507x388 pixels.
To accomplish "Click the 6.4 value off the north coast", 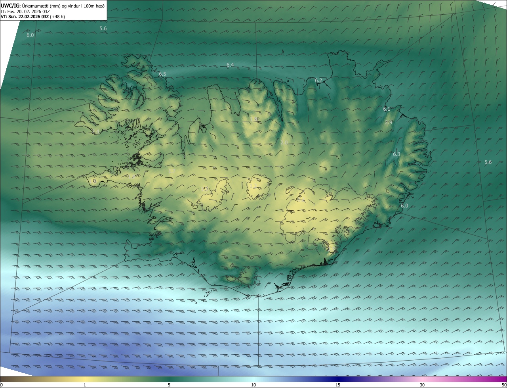I will pyautogui.click(x=230, y=65).
